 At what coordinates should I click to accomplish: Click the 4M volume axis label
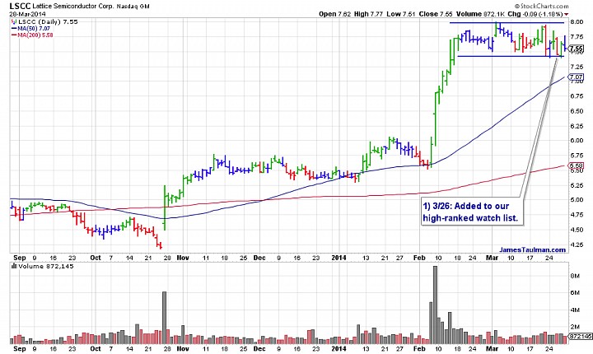[575, 310]
